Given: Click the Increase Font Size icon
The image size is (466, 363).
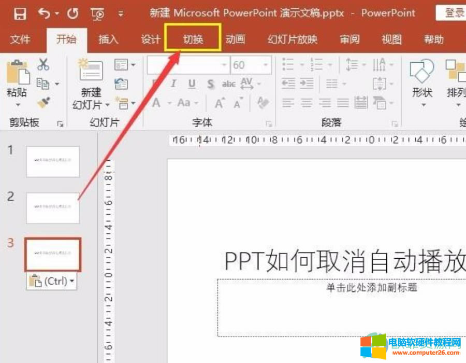Looking at the screenshot, I should pyautogui.click(x=220, y=103).
